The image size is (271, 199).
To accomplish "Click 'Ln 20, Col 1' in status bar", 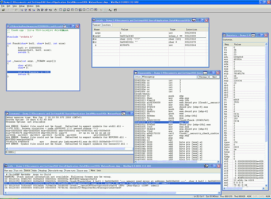I will [x=199, y=196].
